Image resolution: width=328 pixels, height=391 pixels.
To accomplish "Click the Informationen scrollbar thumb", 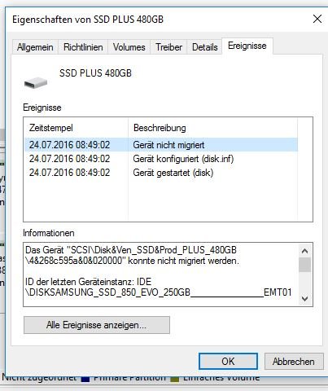I will click(304, 265).
